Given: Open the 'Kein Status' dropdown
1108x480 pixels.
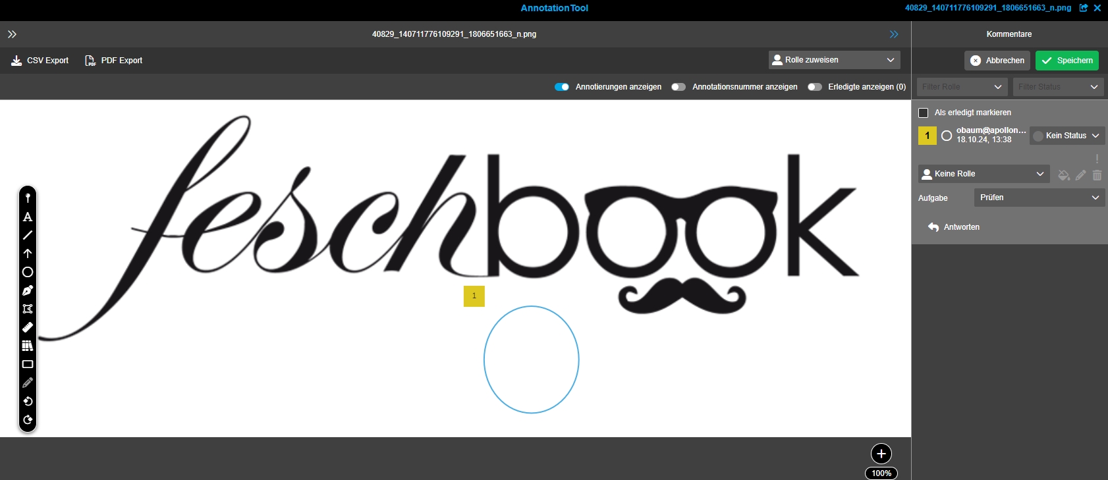Looking at the screenshot, I should click(x=1066, y=136).
